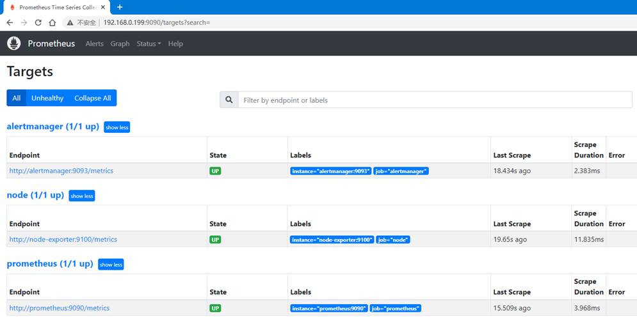Reload the page with refresh icon
The width and height of the screenshot is (637, 317).
(38, 23)
